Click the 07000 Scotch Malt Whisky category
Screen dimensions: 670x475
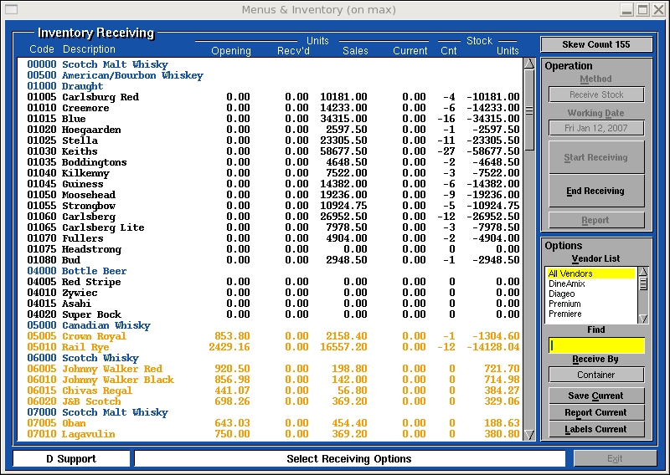(270, 412)
